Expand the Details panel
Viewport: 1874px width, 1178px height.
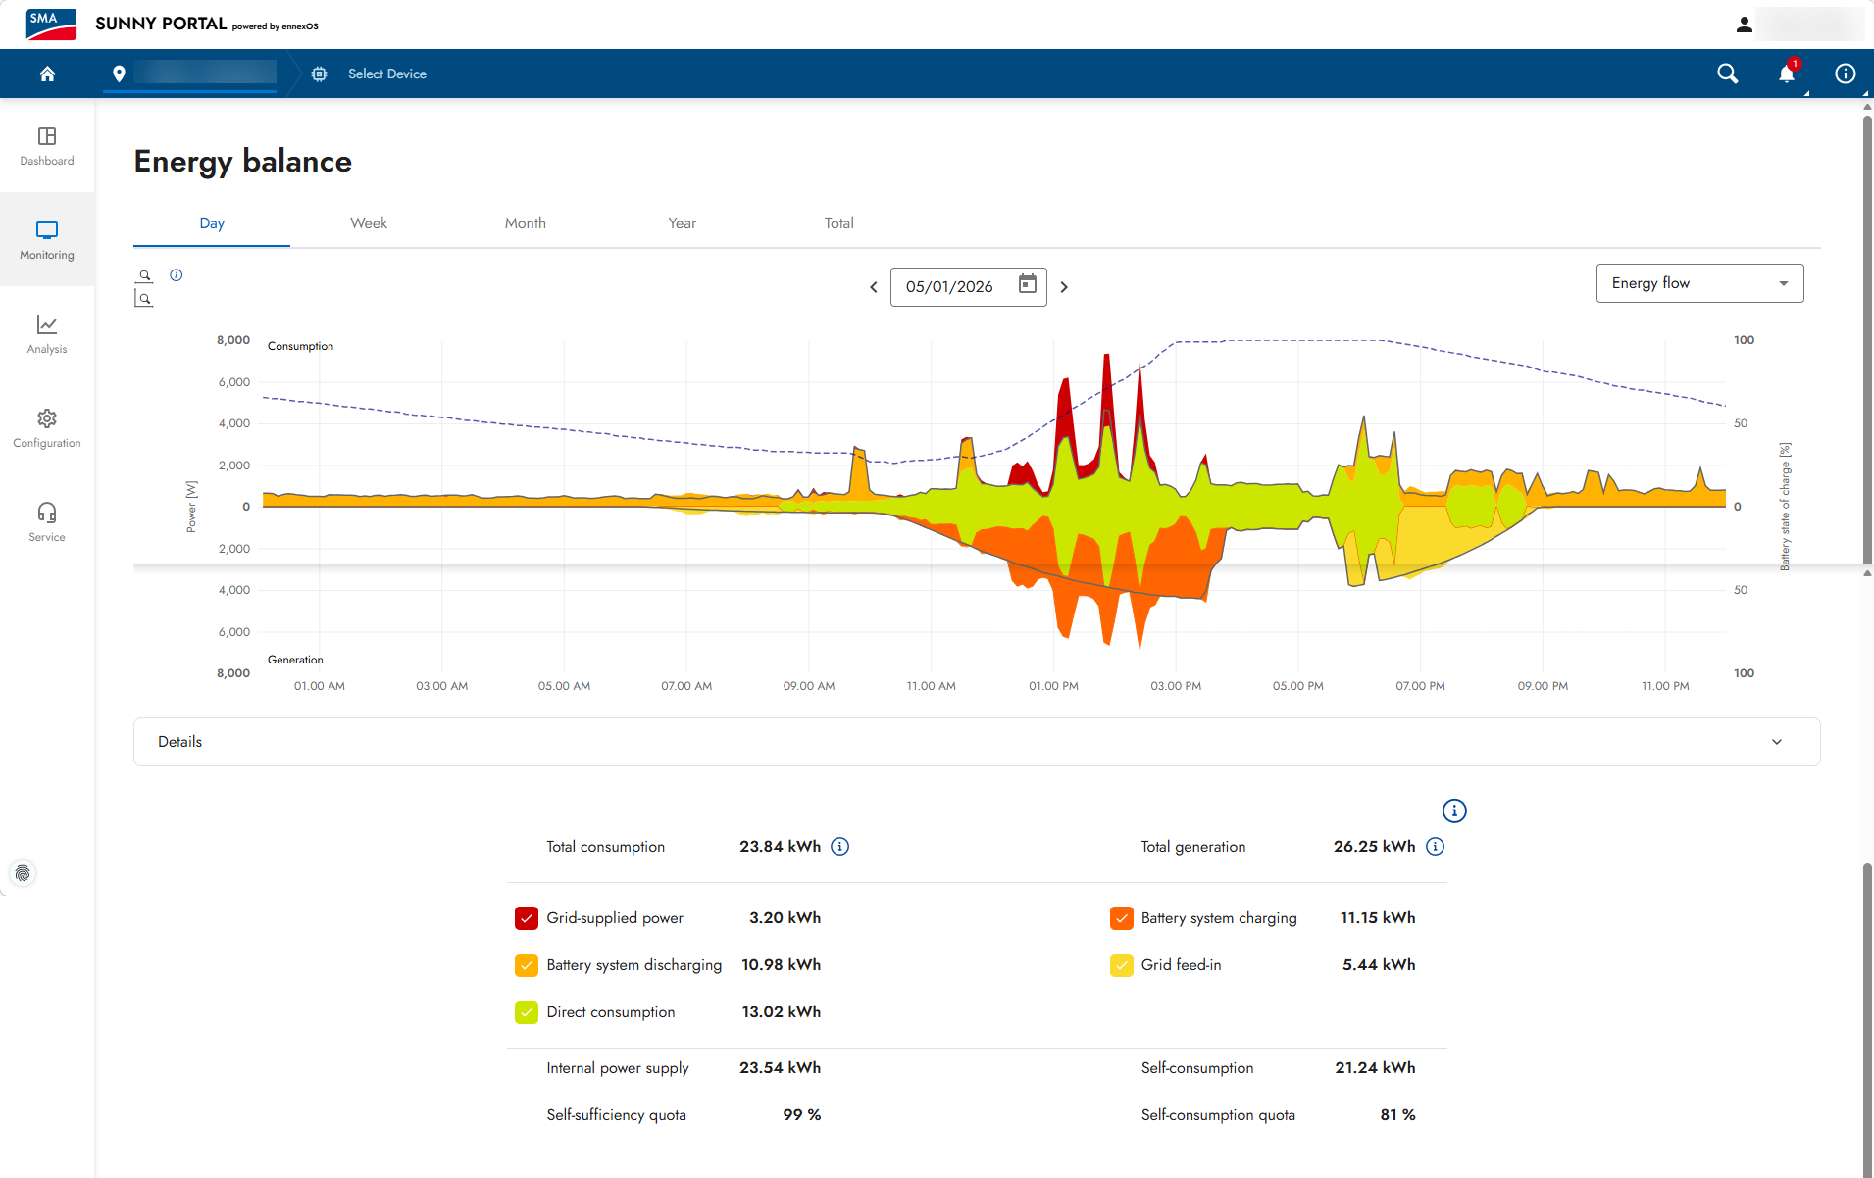pyautogui.click(x=977, y=742)
